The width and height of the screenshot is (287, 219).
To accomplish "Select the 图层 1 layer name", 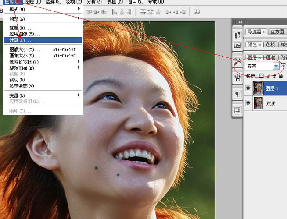I will (272, 88).
